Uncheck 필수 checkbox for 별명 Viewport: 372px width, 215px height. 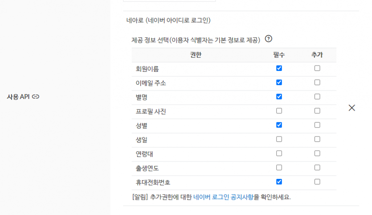pyautogui.click(x=279, y=96)
